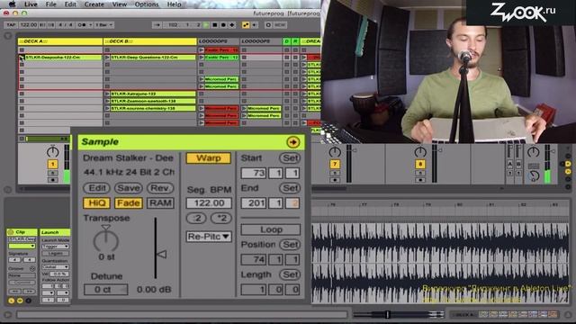
Task: Toggle the Loop button
Action: point(271,229)
